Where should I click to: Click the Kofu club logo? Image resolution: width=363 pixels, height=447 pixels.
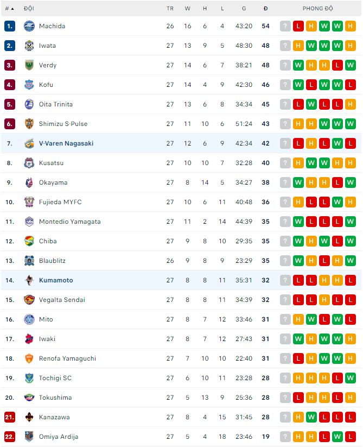pos(29,85)
